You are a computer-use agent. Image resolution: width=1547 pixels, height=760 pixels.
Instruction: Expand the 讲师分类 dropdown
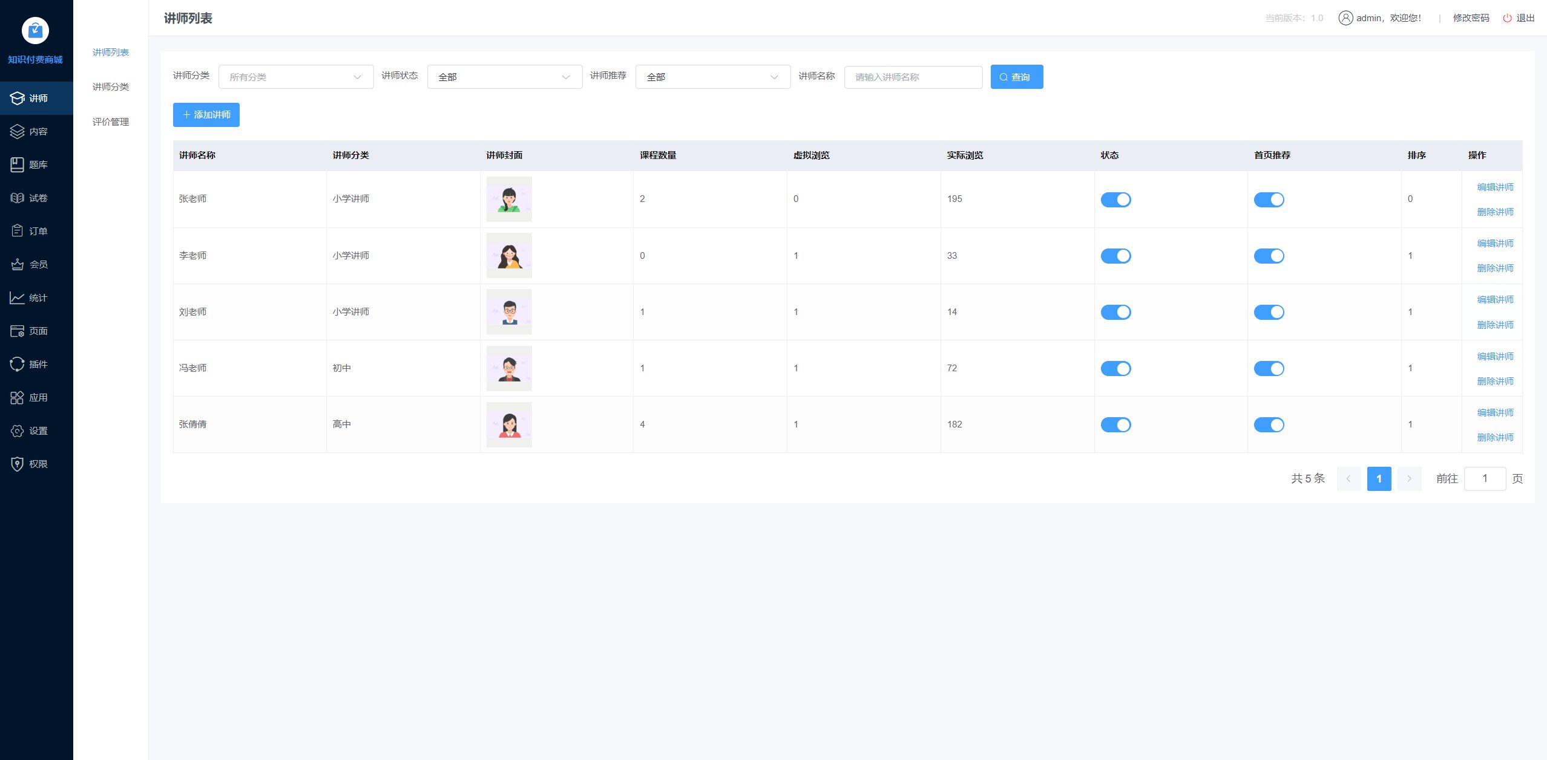click(296, 77)
